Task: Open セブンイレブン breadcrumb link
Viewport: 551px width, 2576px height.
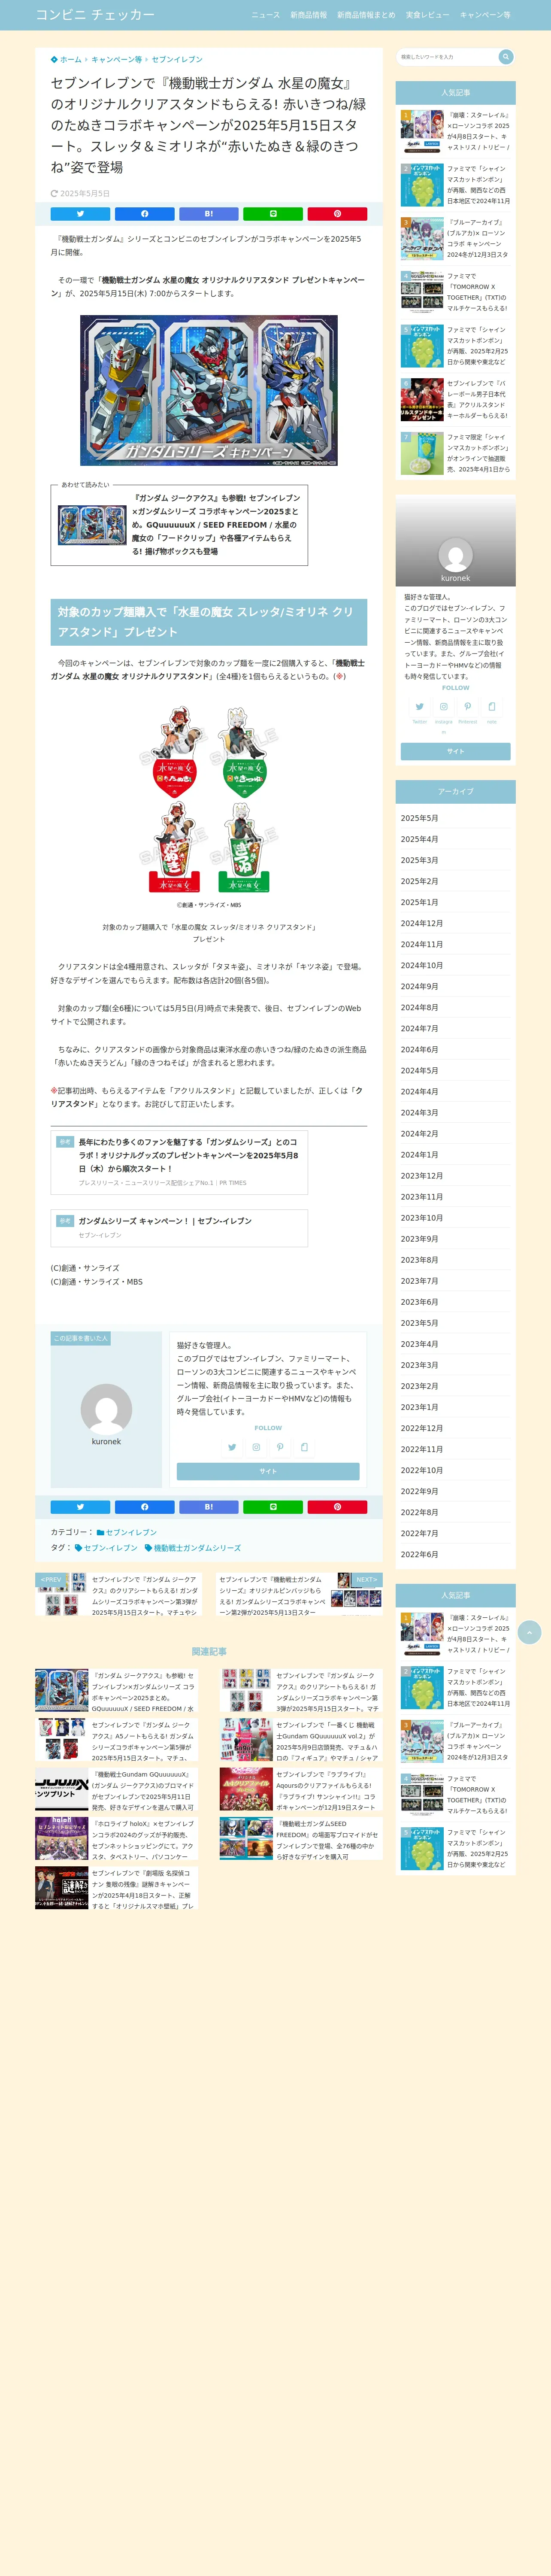Action: coord(177,60)
